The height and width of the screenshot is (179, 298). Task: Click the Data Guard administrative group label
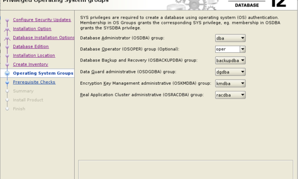pos(128,71)
